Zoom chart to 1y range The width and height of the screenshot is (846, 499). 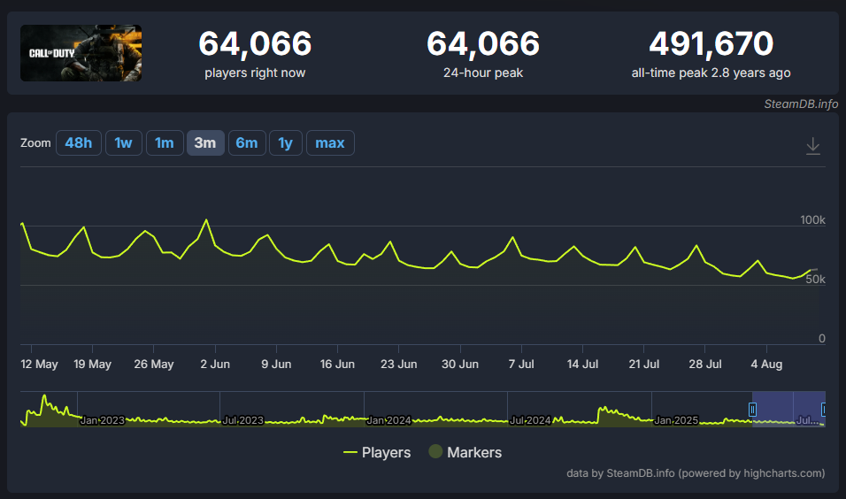pyautogui.click(x=286, y=143)
